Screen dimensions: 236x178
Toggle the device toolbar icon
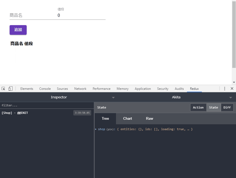(10, 88)
